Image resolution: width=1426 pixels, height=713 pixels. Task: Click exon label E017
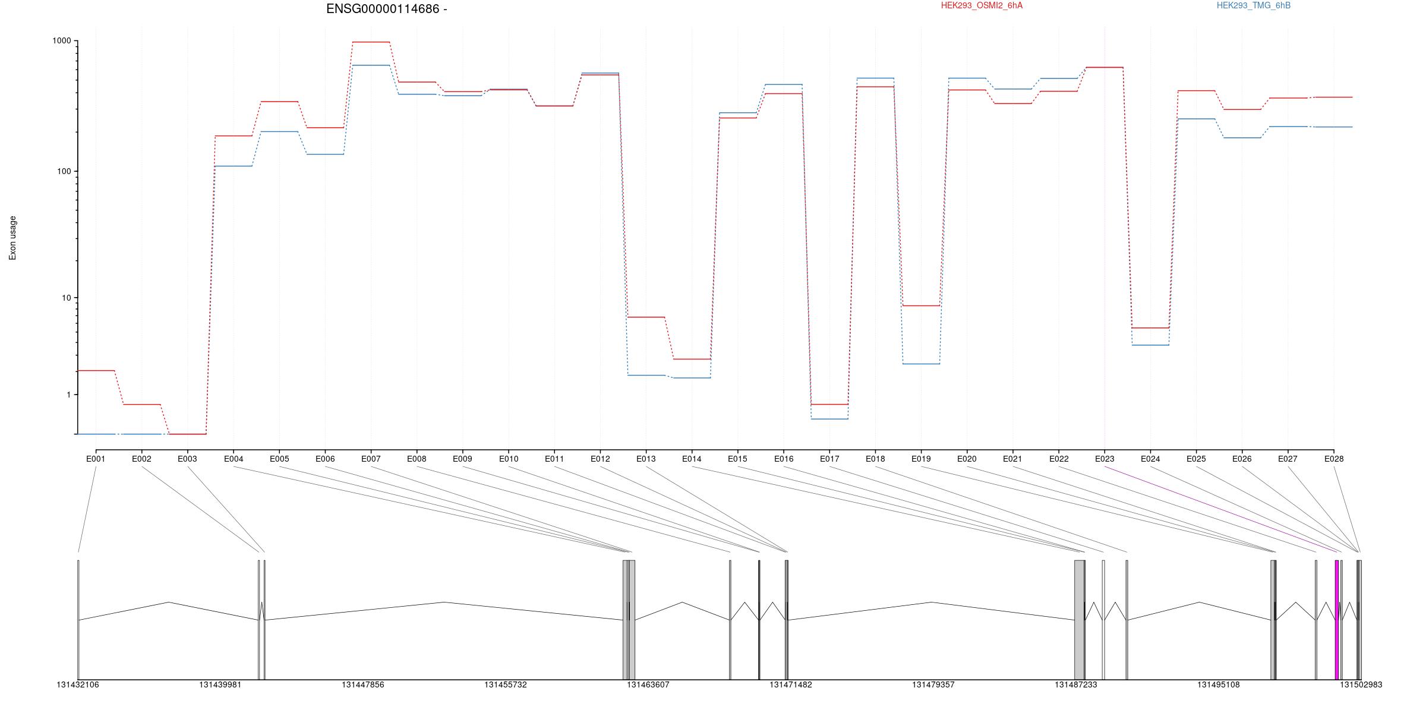(x=829, y=459)
